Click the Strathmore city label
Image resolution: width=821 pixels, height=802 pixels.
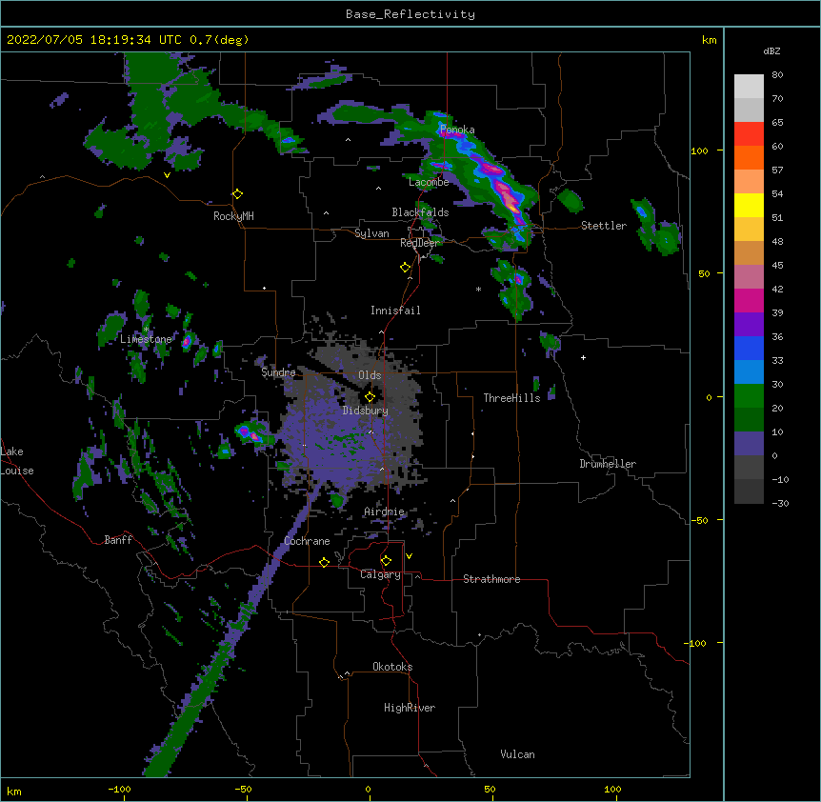[491, 579]
